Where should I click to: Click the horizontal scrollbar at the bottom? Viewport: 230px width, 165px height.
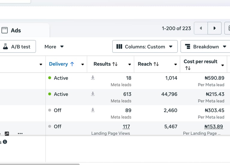39,164
